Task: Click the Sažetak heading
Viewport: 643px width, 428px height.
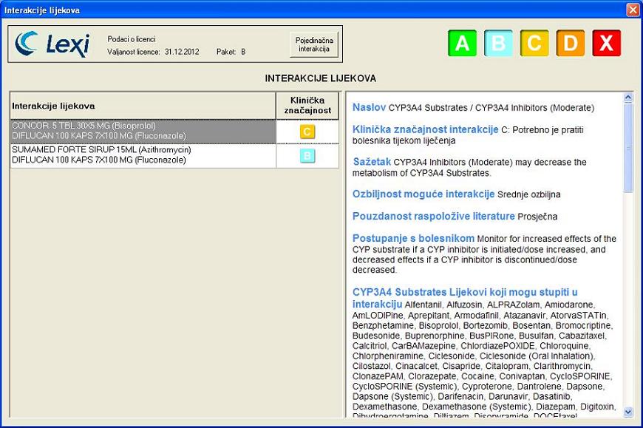Action: click(x=372, y=162)
